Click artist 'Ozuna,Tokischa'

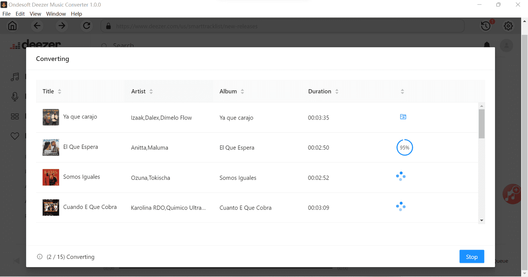pyautogui.click(x=150, y=178)
